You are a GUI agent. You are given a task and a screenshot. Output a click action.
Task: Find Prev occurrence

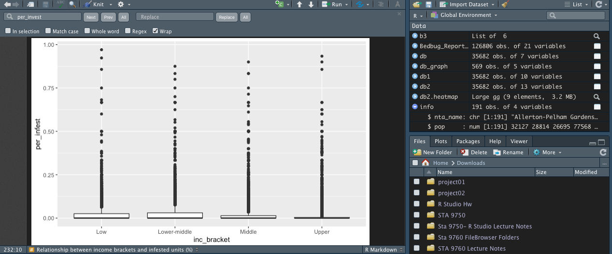108,17
